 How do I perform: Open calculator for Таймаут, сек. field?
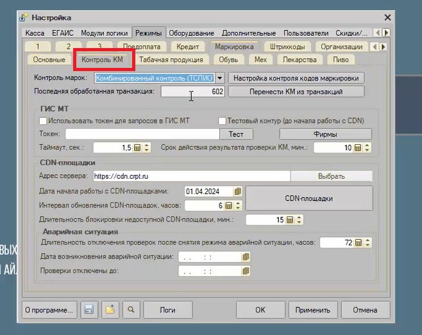(x=137, y=147)
